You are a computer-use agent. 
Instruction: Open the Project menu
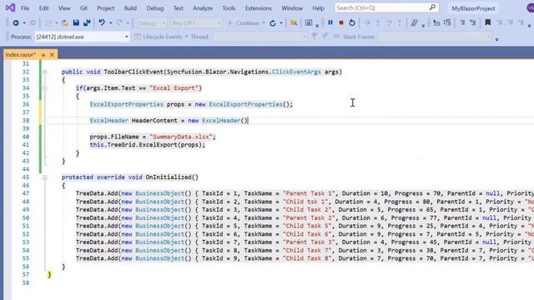pos(105,7)
